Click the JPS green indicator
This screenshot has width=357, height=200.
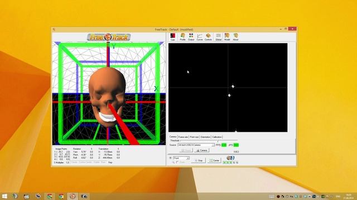click(x=236, y=145)
